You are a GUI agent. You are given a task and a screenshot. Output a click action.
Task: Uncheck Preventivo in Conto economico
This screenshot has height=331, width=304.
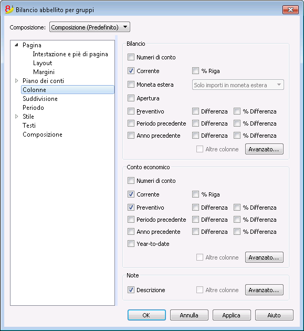pos(131,208)
